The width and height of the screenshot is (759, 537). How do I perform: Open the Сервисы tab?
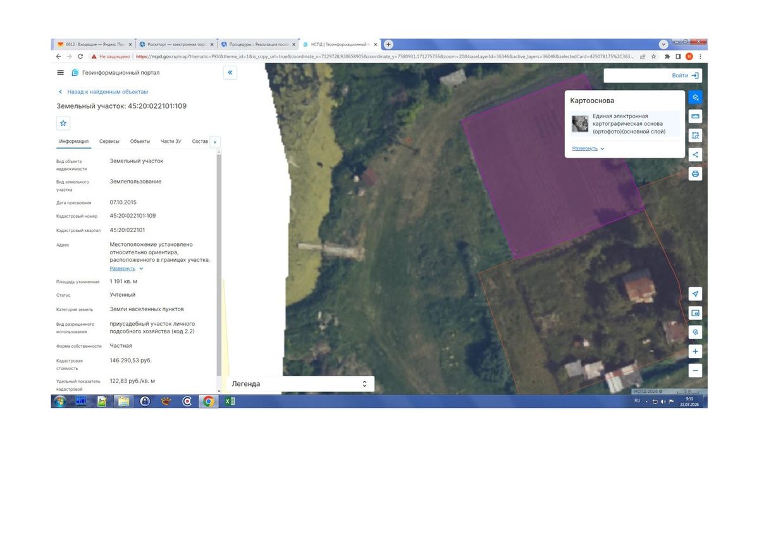109,142
